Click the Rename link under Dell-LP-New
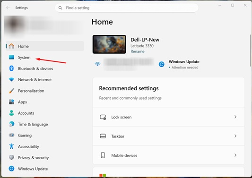 pyautogui.click(x=138, y=51)
